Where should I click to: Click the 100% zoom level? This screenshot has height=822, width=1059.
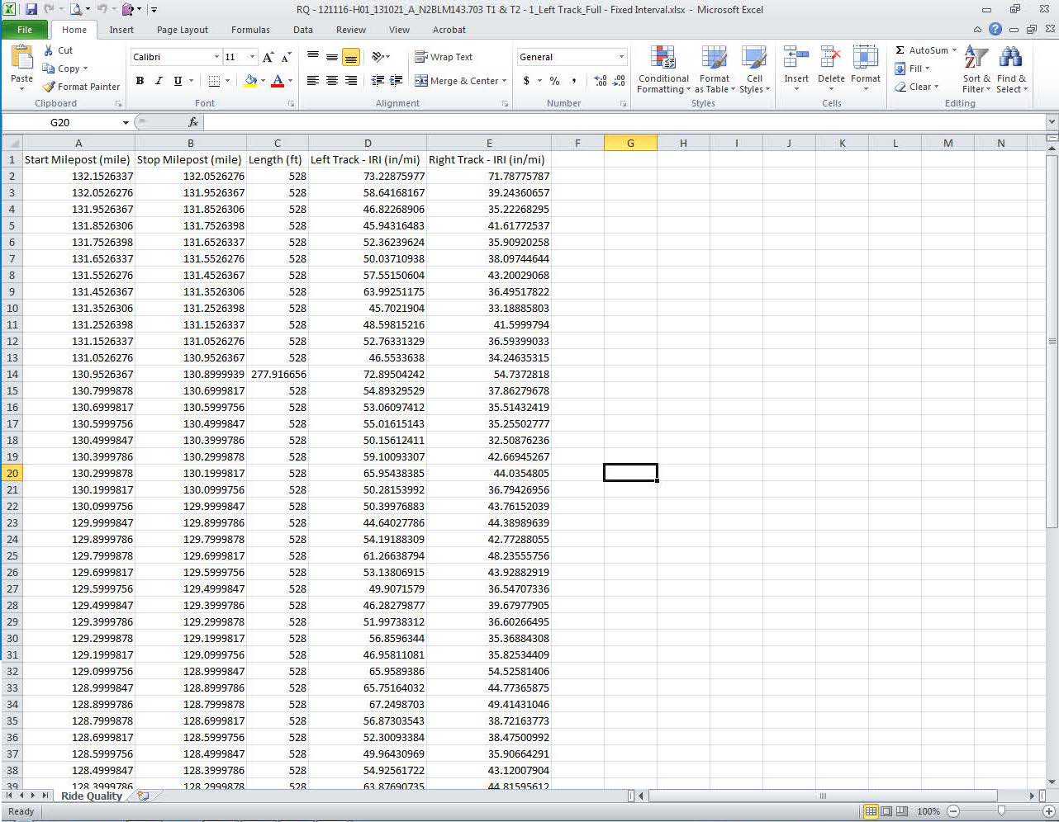tap(928, 811)
